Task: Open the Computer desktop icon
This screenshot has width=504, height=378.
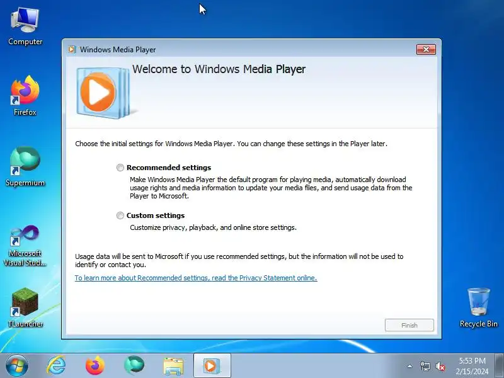Action: (x=25, y=27)
